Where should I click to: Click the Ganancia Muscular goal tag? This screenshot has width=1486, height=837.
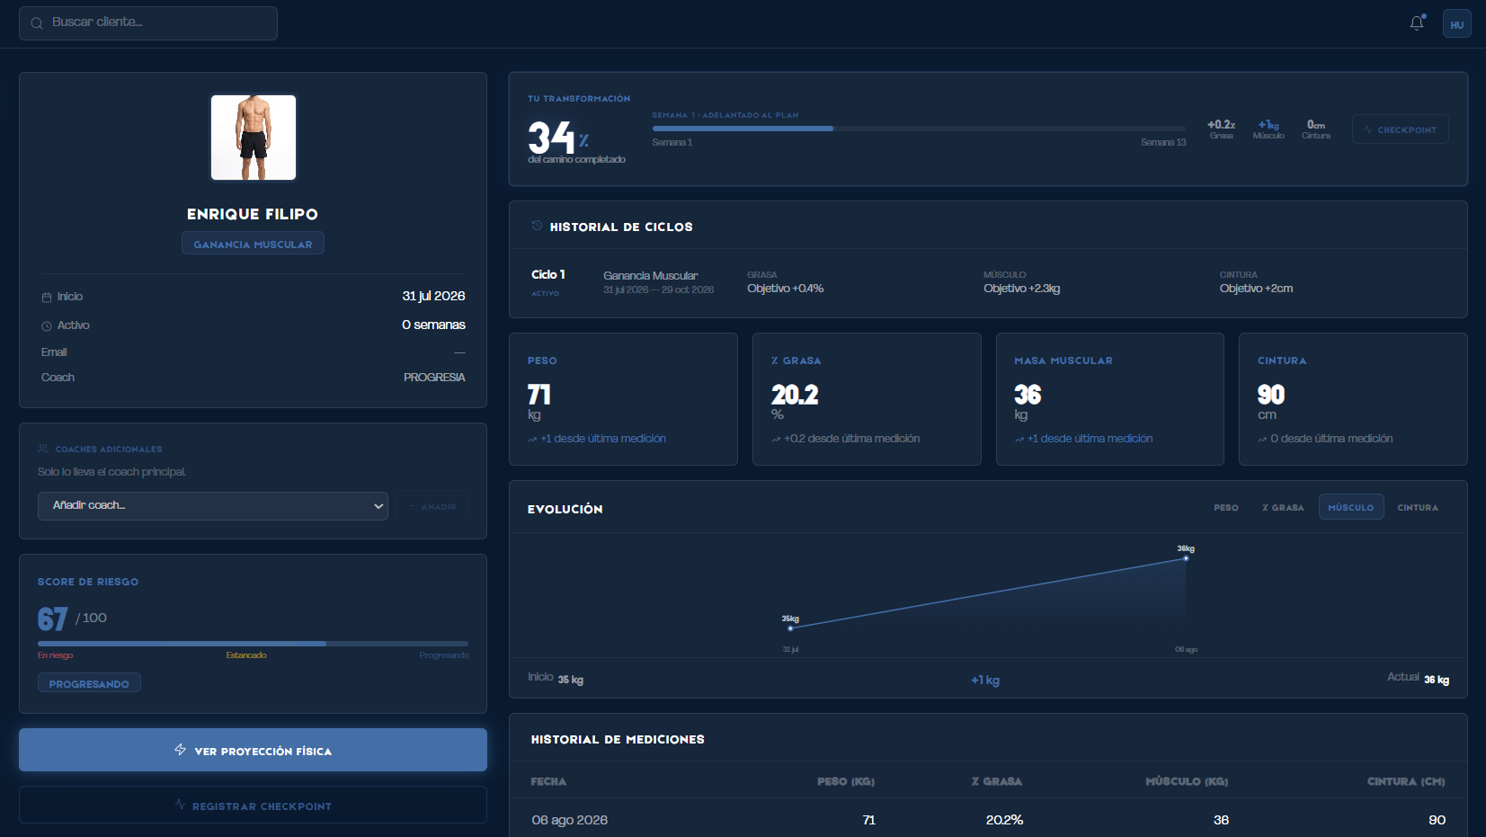[x=253, y=244]
